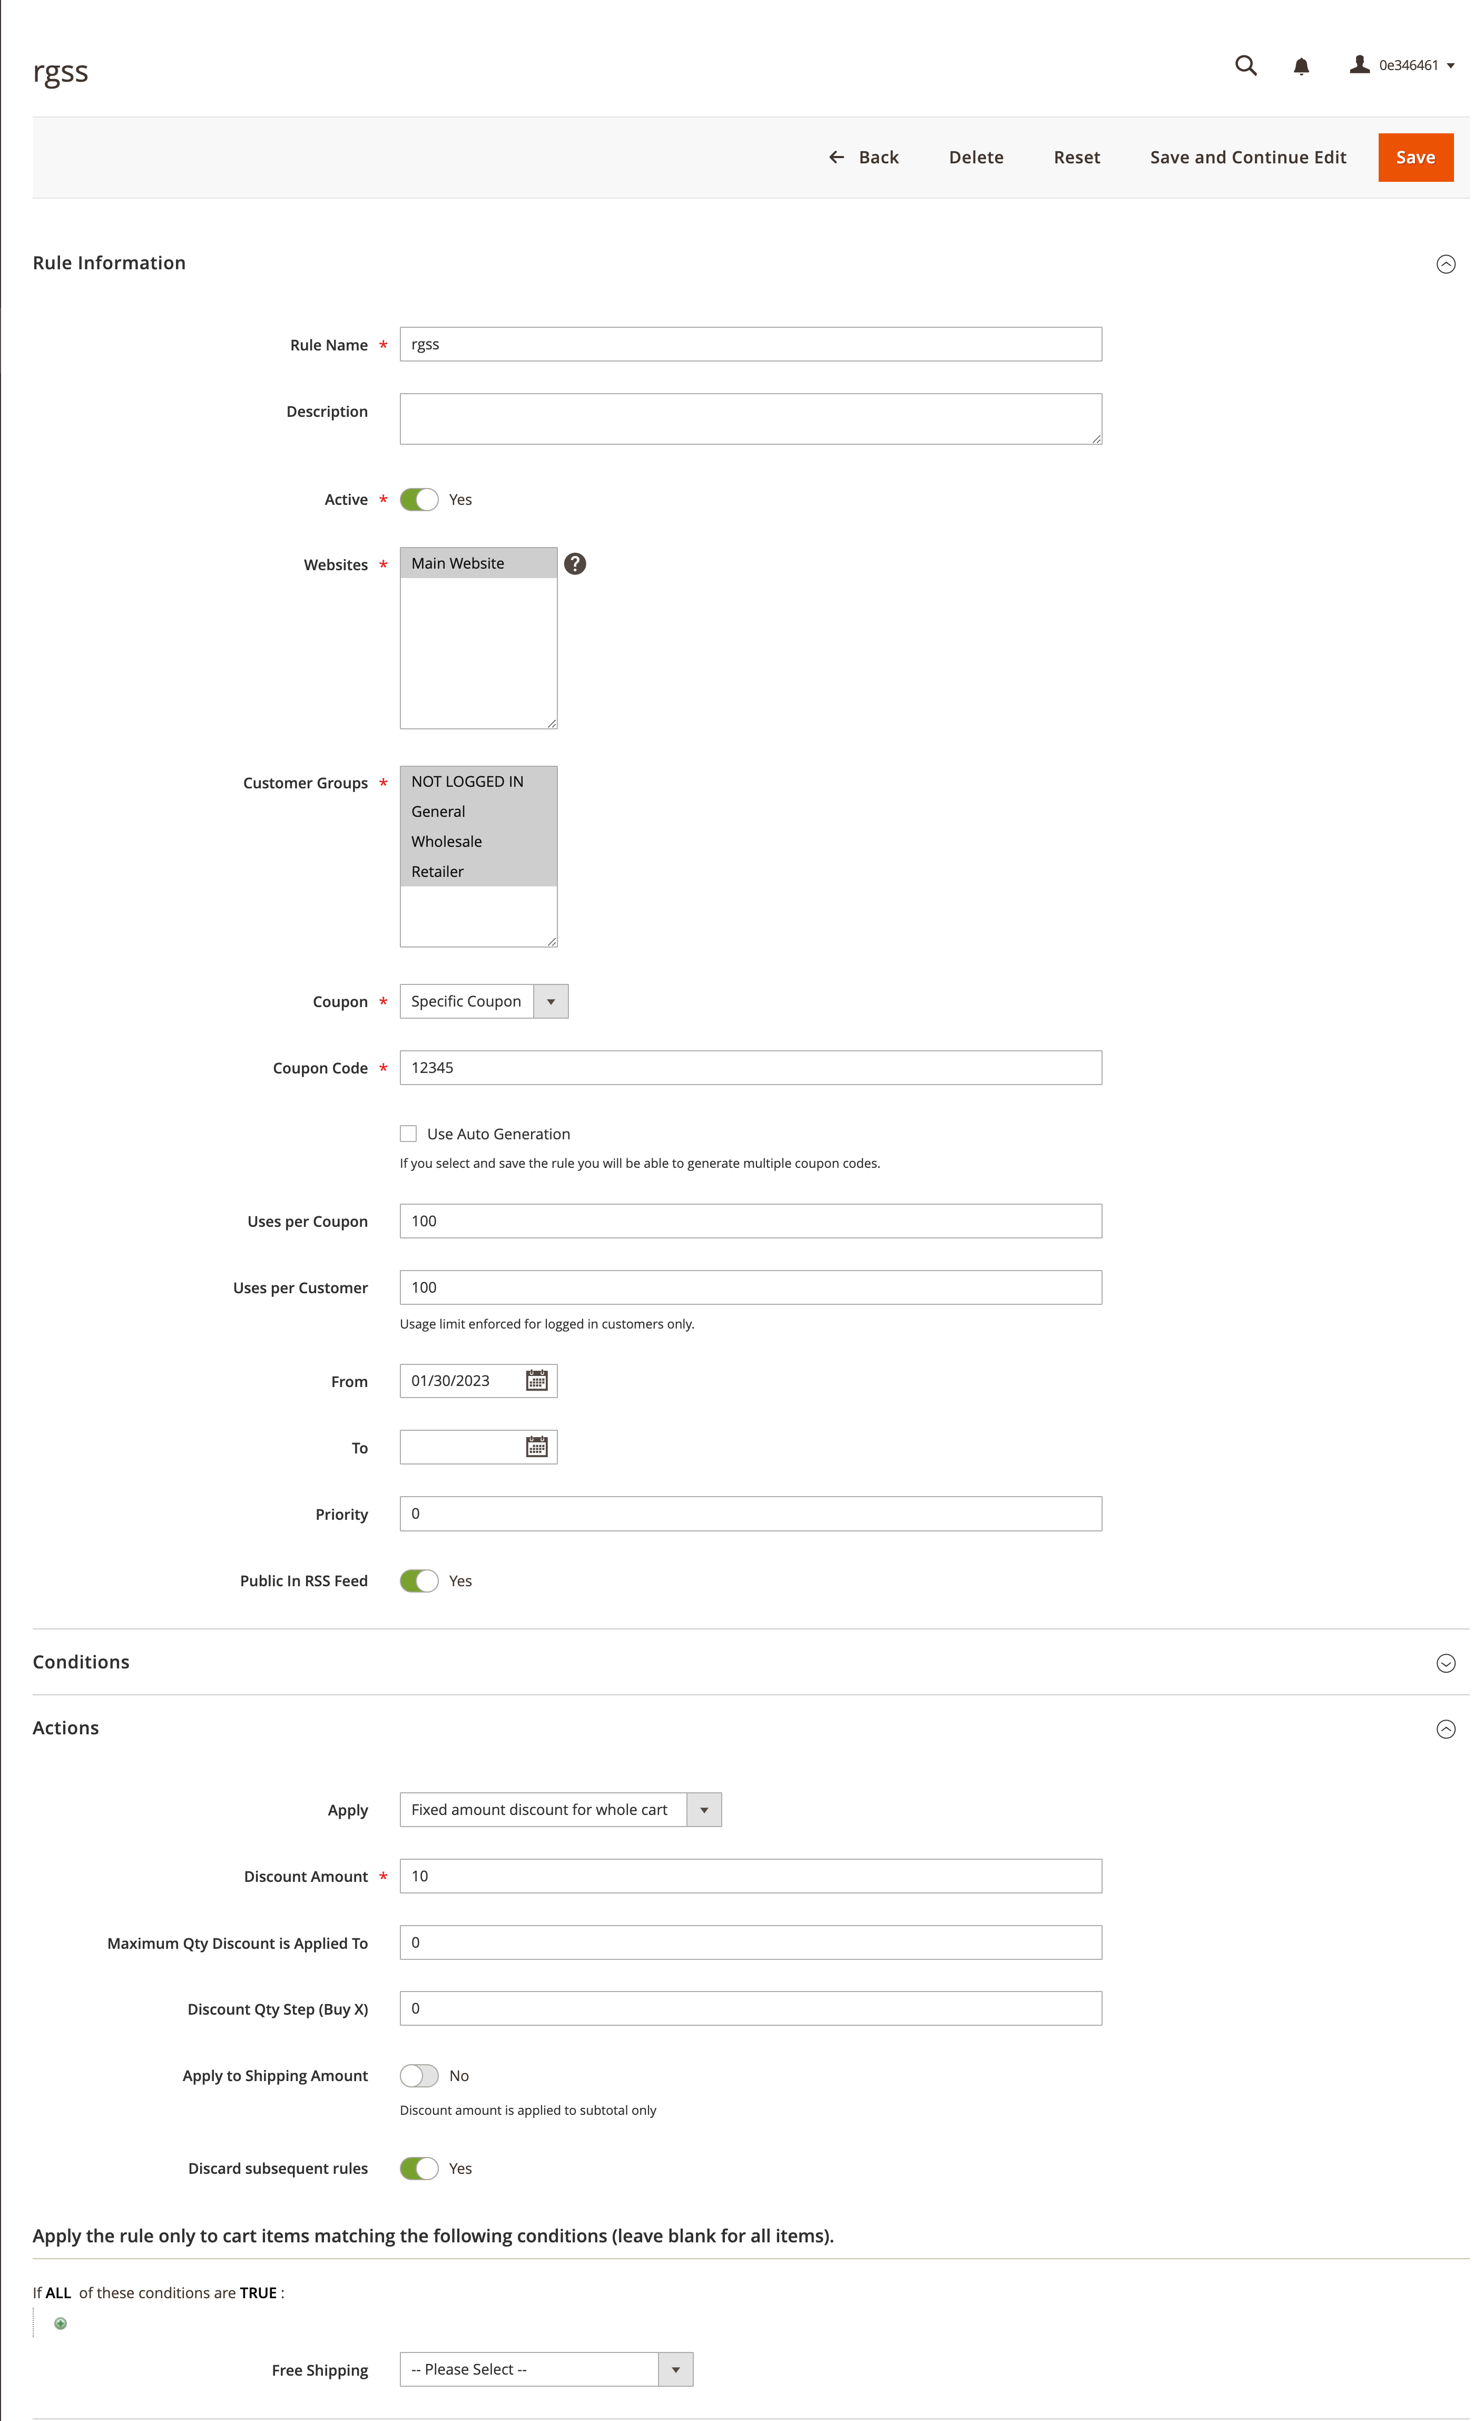Viewport: 1474px width, 2421px height.
Task: Enable the Use Auto Generation checkbox
Action: click(x=408, y=1133)
